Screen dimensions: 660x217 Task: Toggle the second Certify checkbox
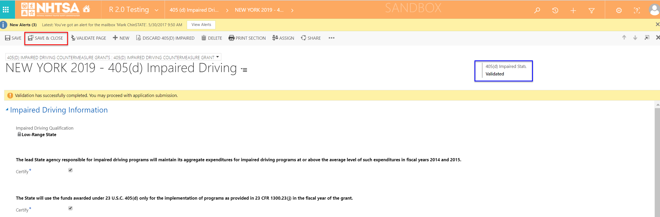point(70,208)
